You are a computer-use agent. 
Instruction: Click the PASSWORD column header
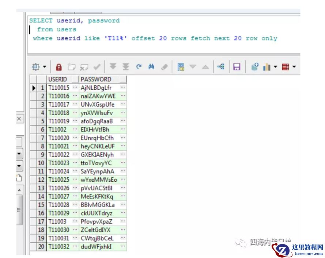pyautogui.click(x=103, y=80)
